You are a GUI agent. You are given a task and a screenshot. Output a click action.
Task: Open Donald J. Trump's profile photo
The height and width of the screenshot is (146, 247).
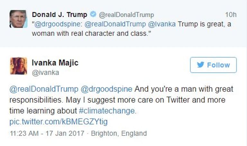point(18,19)
